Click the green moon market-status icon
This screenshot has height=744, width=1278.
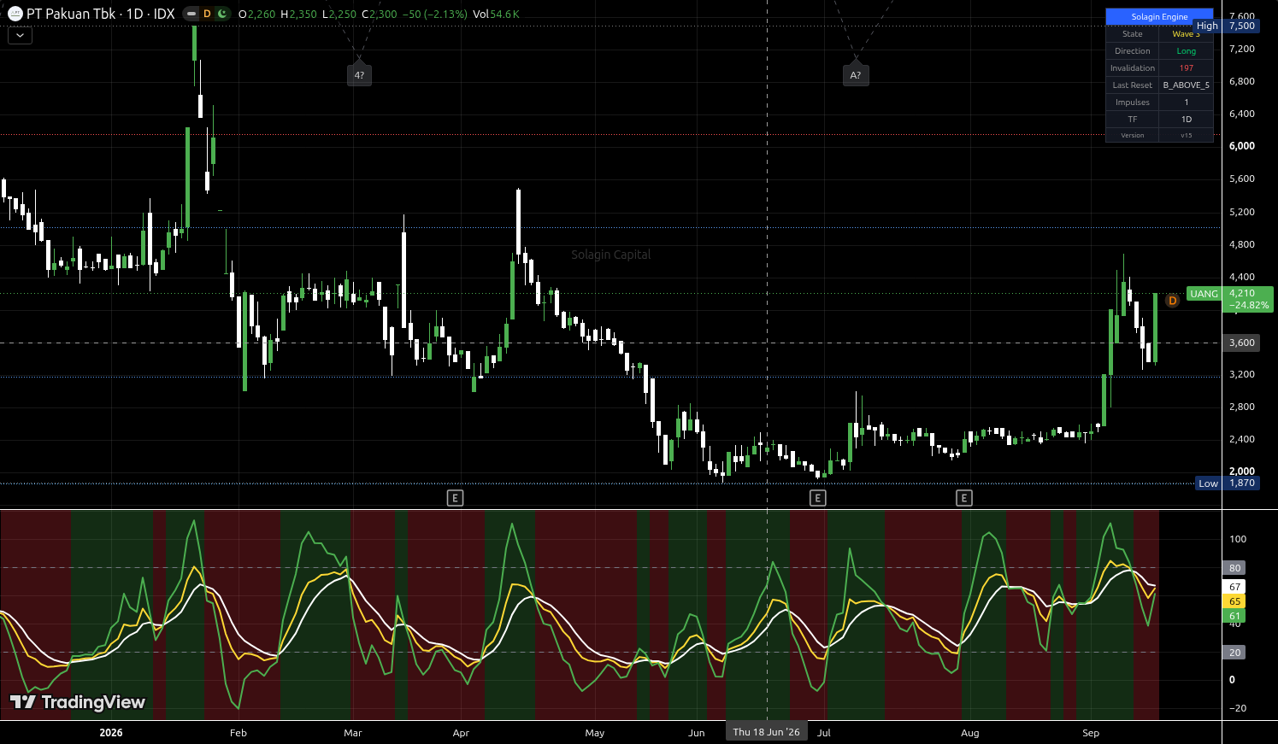point(222,14)
